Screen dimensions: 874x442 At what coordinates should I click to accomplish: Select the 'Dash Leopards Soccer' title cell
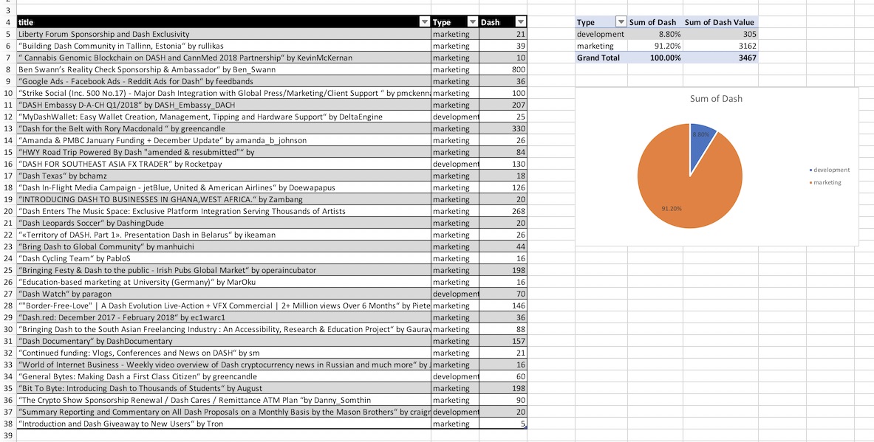click(x=224, y=224)
